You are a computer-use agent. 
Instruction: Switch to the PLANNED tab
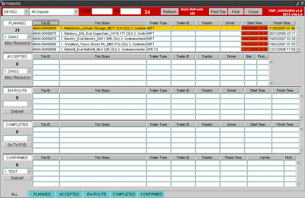[x=42, y=194]
